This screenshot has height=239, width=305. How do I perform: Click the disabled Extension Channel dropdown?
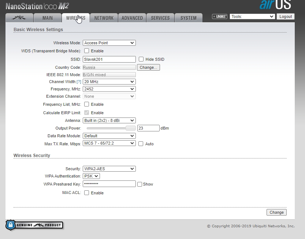[109, 96]
